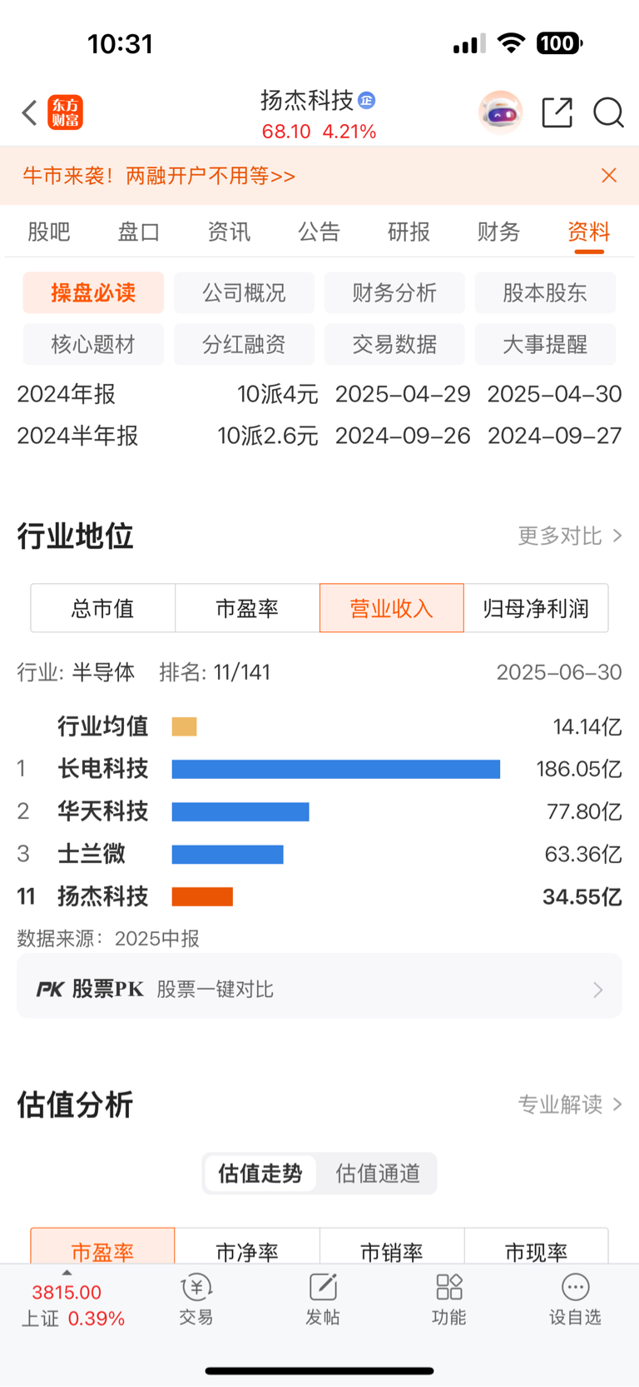
Task: Open the 股票PK 一键对比 entry
Action: [x=319, y=986]
